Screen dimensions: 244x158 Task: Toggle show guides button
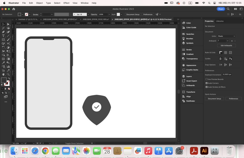pyautogui.click(x=221, y=59)
